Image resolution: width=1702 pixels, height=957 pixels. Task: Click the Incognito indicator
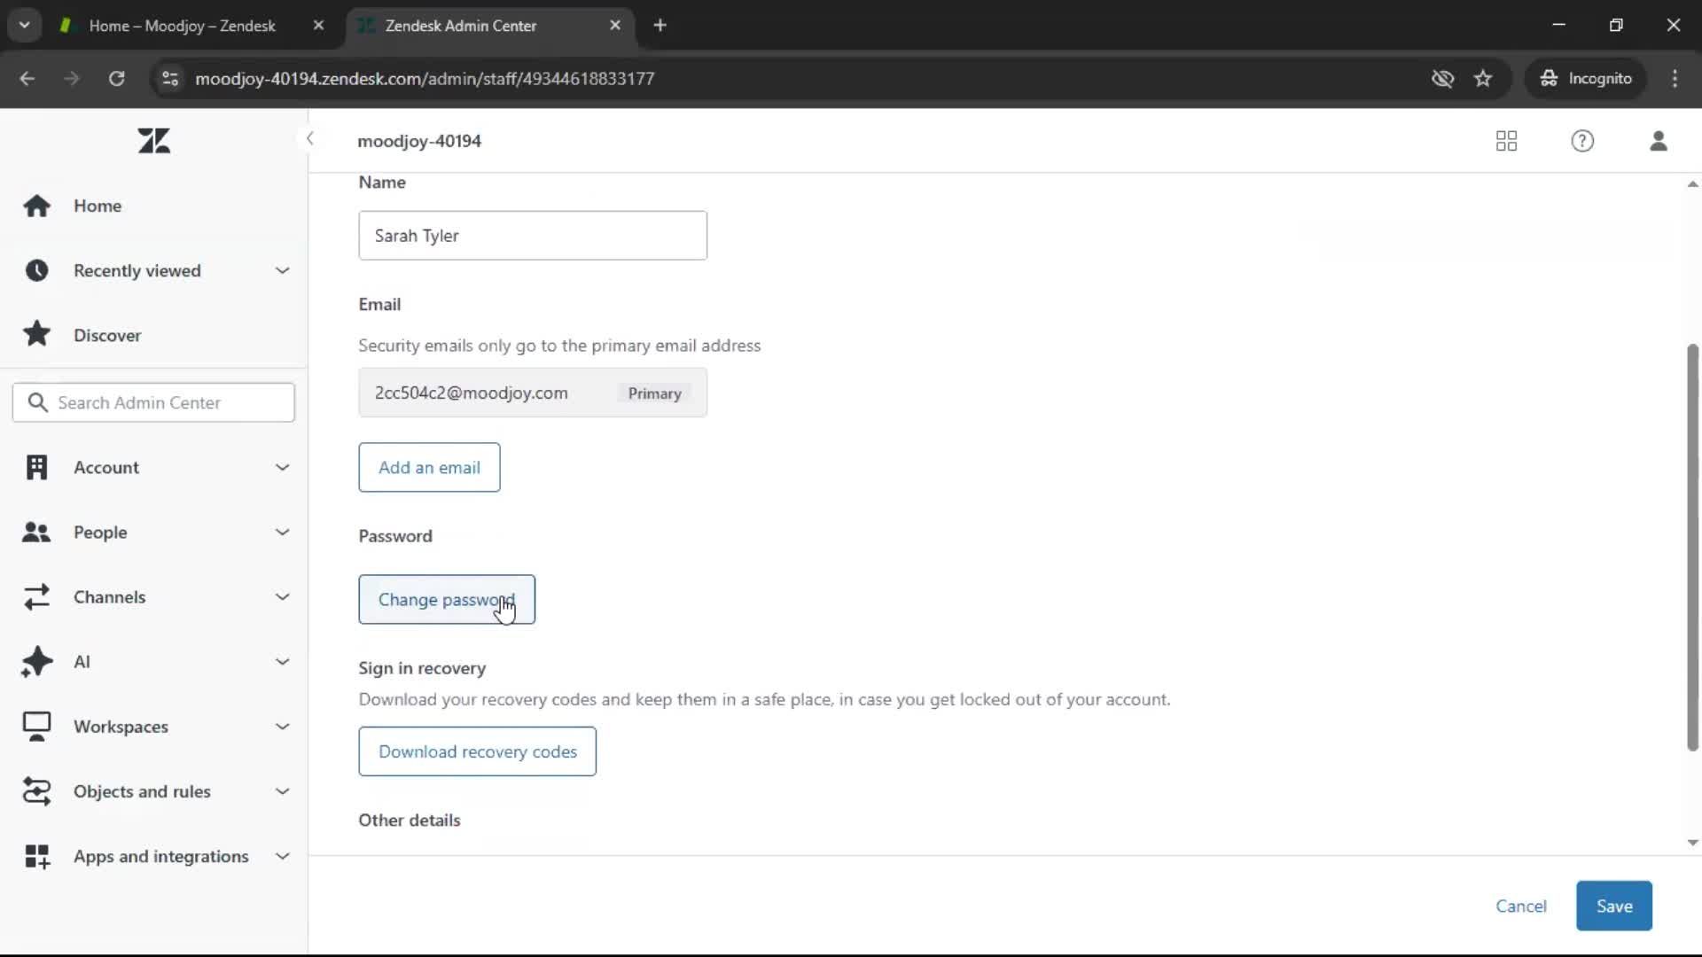pos(1586,78)
